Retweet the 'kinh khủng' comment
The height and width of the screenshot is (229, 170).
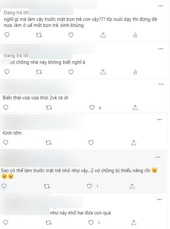[x=39, y=35]
